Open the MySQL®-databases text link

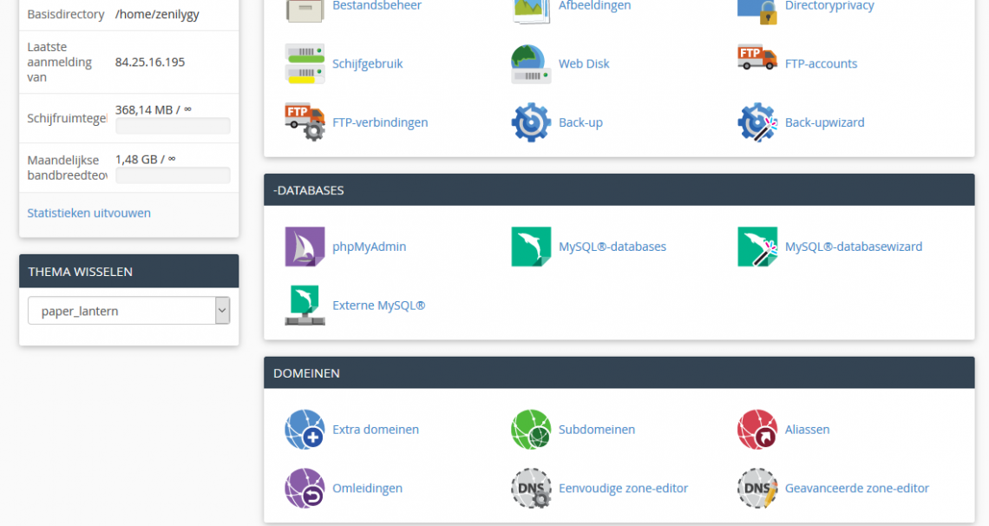(612, 247)
